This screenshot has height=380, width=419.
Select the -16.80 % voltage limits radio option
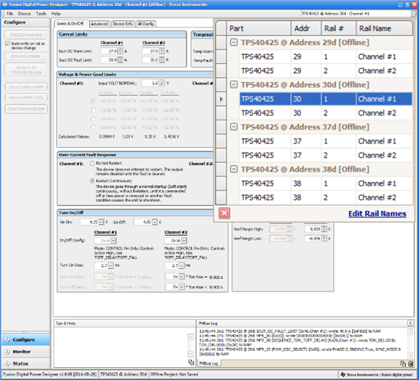click(93, 101)
